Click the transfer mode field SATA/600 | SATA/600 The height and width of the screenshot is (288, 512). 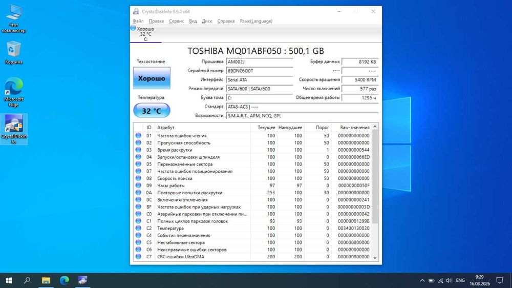260,89
